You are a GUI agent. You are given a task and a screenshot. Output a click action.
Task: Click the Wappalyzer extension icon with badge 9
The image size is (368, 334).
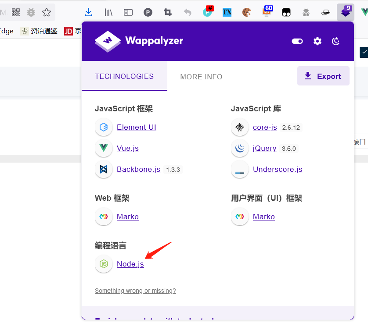(x=345, y=12)
